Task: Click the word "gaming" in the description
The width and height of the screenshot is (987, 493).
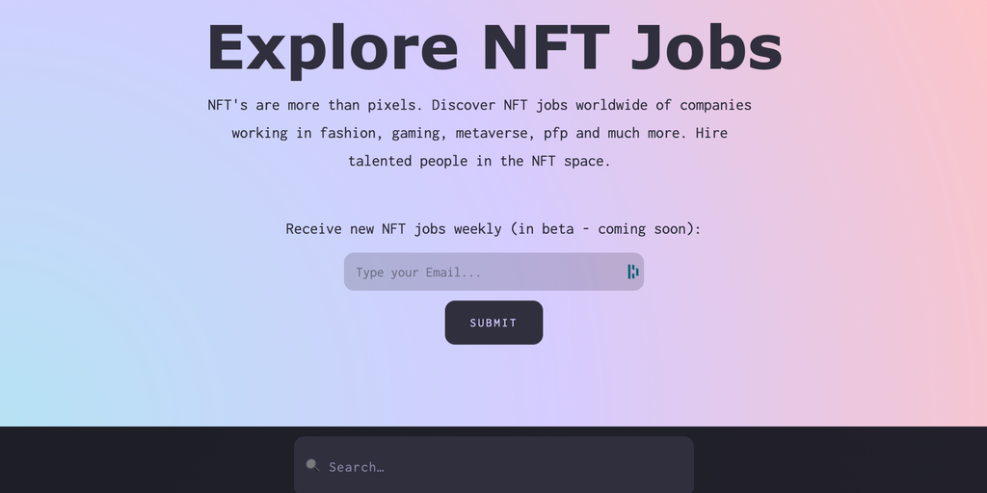Action: pyautogui.click(x=415, y=133)
